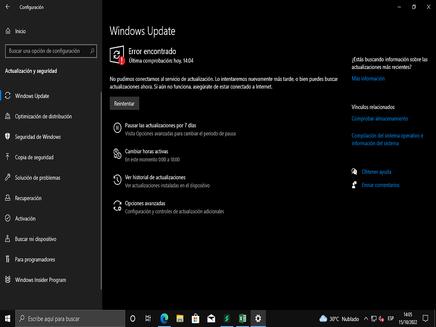Click the sidebar vertical scrollbar

pyautogui.click(x=101, y=190)
